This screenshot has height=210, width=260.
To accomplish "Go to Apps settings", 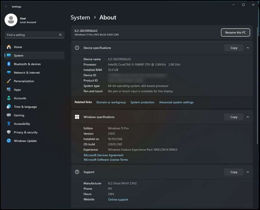I will click(x=35, y=89).
